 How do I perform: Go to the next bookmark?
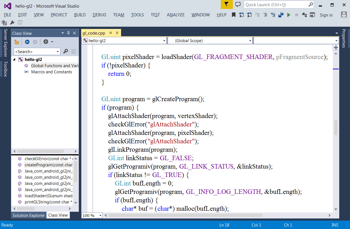coord(249,15)
